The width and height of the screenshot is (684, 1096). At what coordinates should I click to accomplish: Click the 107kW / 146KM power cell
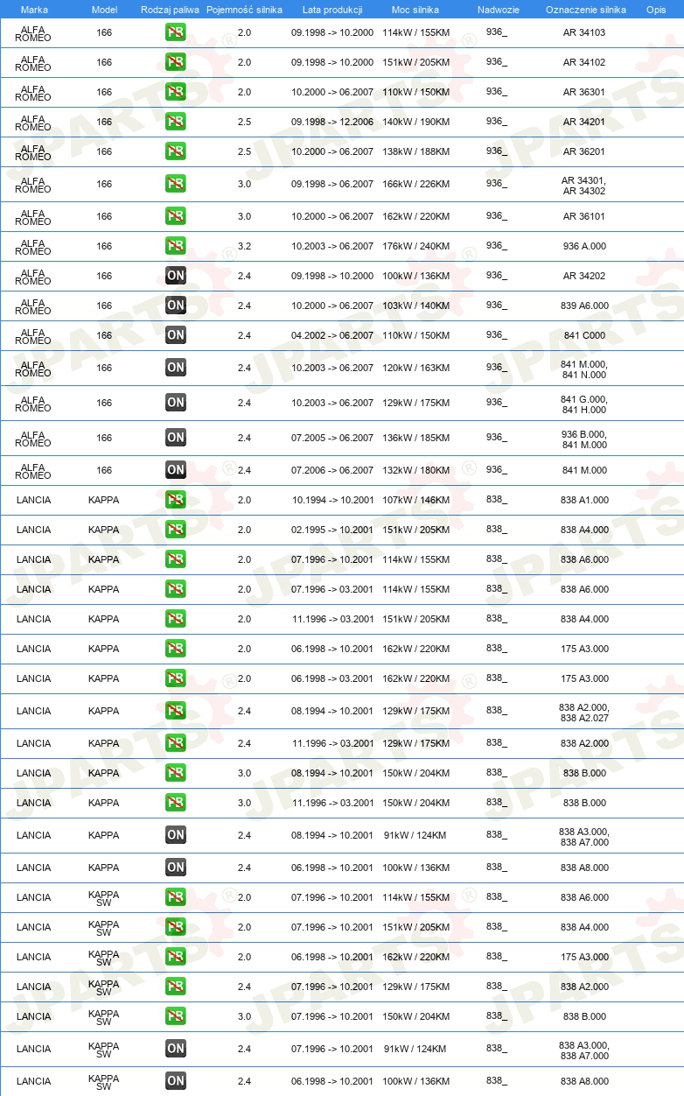pyautogui.click(x=415, y=501)
